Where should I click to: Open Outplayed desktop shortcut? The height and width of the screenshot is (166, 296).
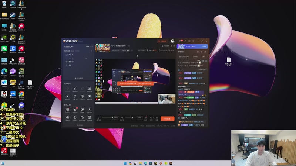13,61
